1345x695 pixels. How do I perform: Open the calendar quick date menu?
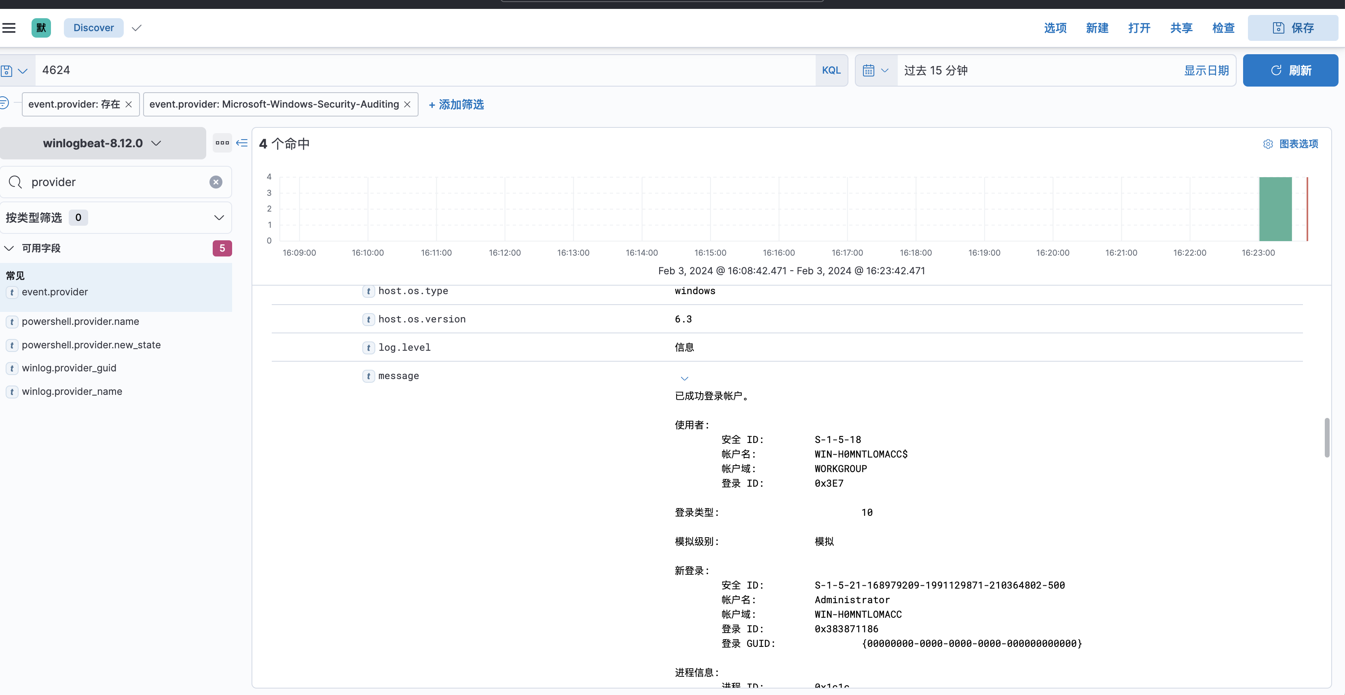876,70
